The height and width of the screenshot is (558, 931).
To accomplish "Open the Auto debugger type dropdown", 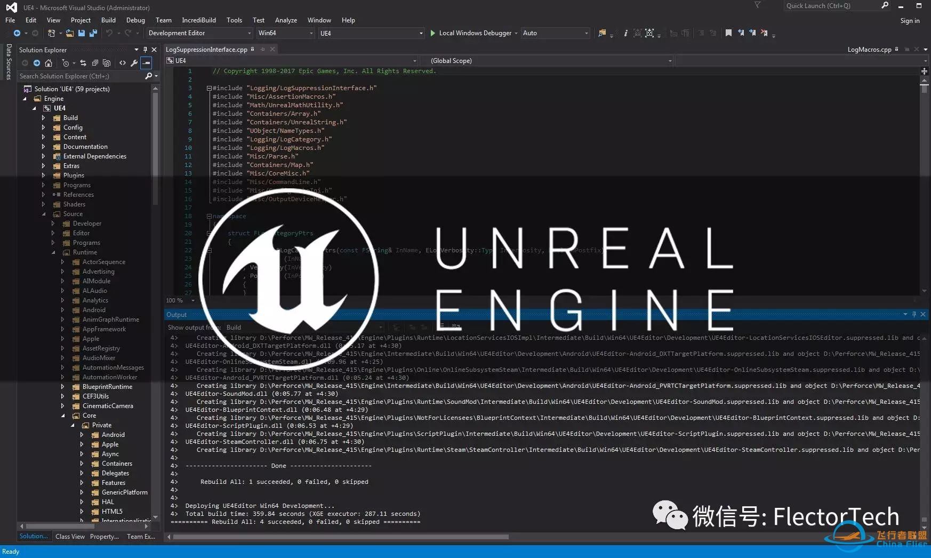I will [556, 33].
